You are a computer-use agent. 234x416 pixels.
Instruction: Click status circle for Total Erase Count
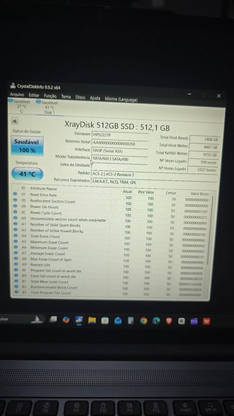pyautogui.click(x=15, y=236)
